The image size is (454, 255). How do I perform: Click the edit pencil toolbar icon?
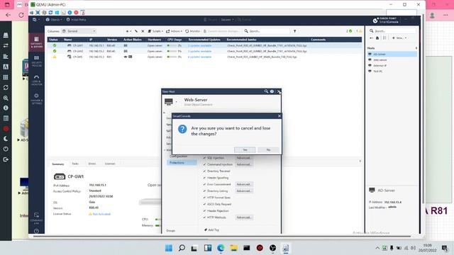tap(136, 31)
